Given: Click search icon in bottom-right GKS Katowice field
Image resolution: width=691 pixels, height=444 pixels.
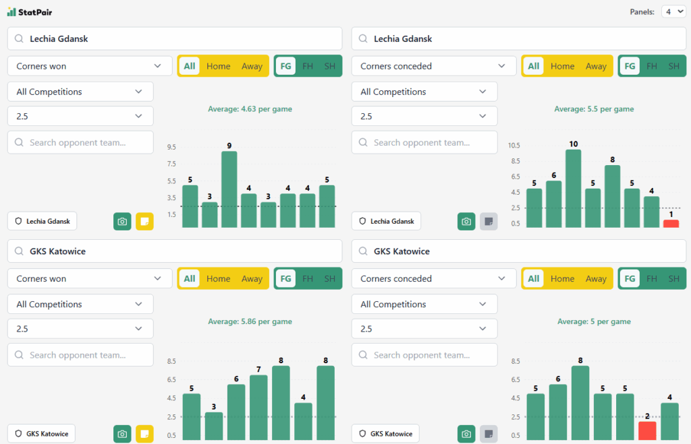Looking at the screenshot, I should 363,251.
